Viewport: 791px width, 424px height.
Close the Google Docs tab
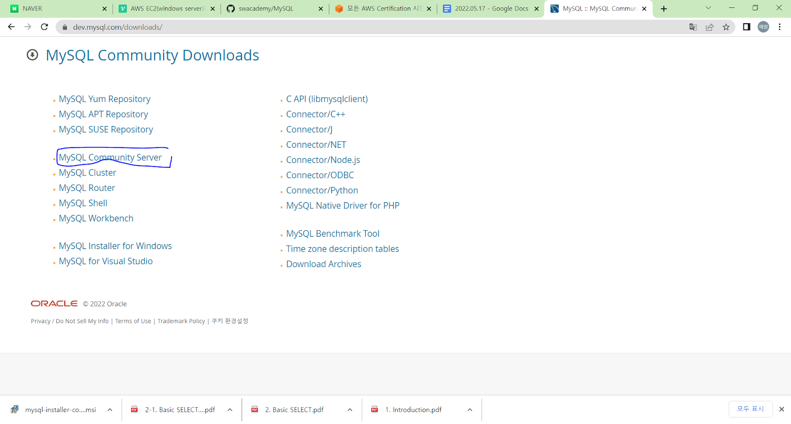click(x=536, y=8)
